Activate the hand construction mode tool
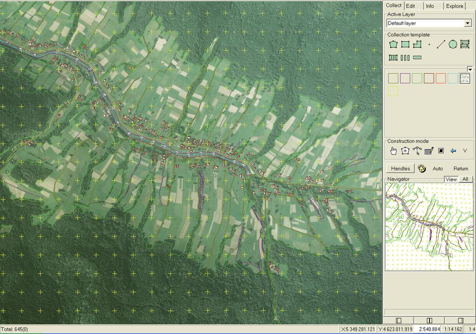This screenshot has width=476, height=334. (x=394, y=151)
